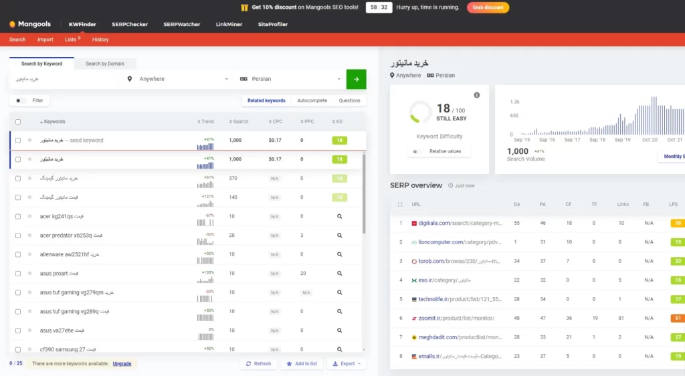
Task: Check KD via magnifier for alienware aw2521hf
Action: 339,254
